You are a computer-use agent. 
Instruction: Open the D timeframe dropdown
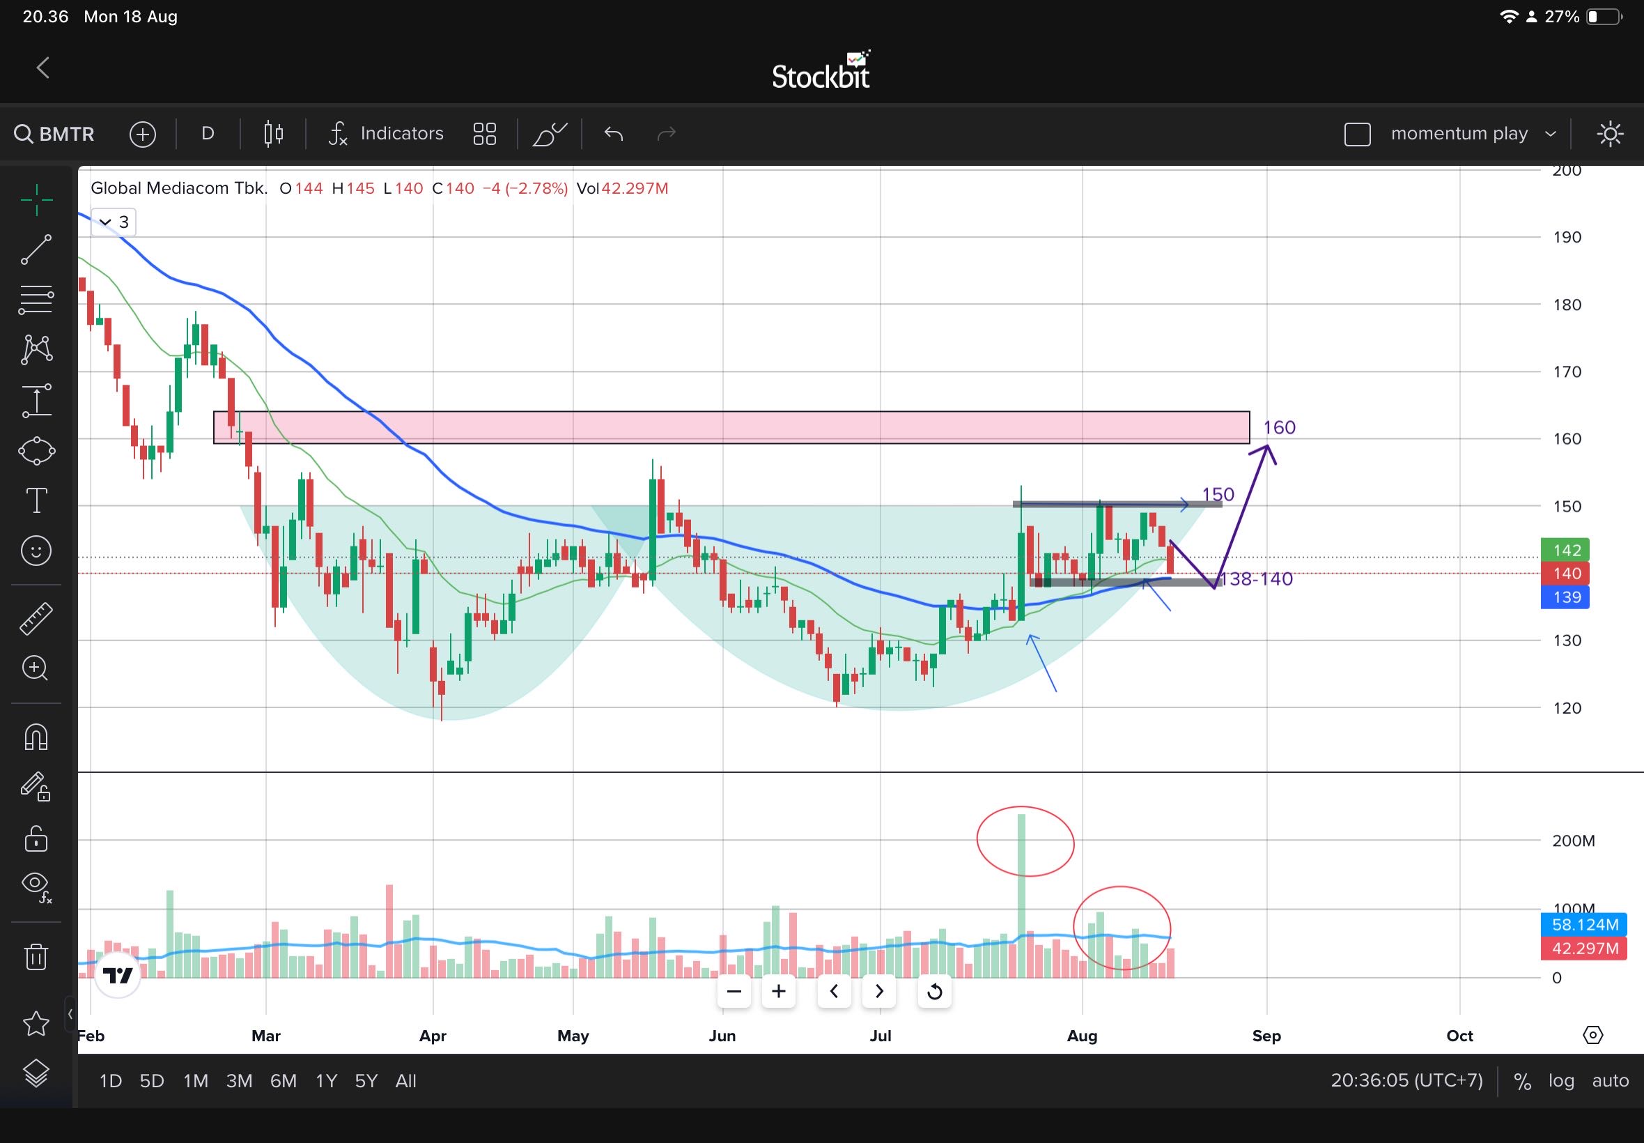point(207,133)
